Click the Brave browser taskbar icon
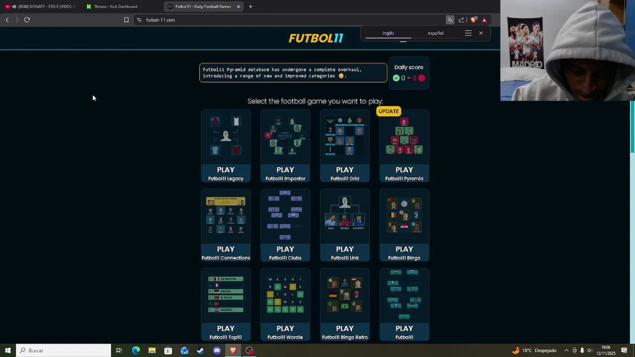 (233, 351)
